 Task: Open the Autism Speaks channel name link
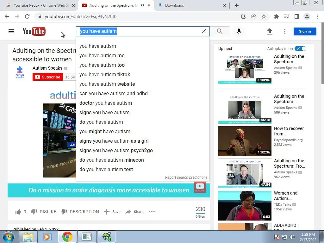[x=47, y=68]
